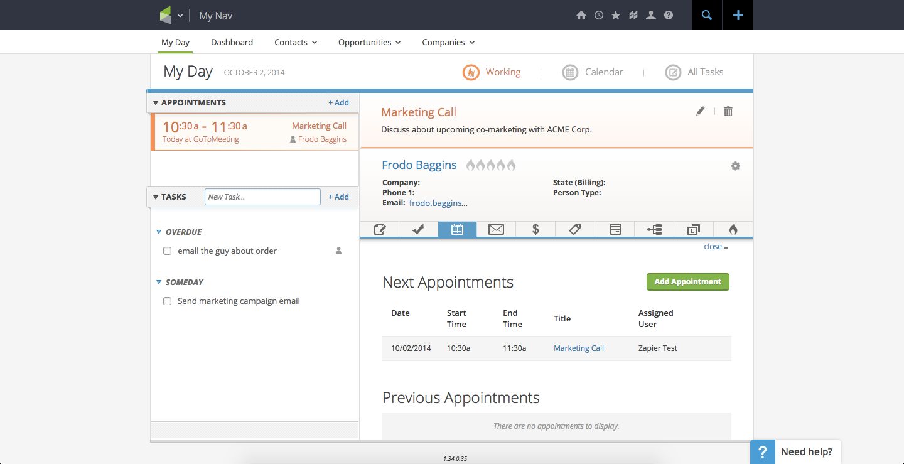The image size is (904, 464).
Task: Open the envelope email tab for contact
Action: (496, 229)
